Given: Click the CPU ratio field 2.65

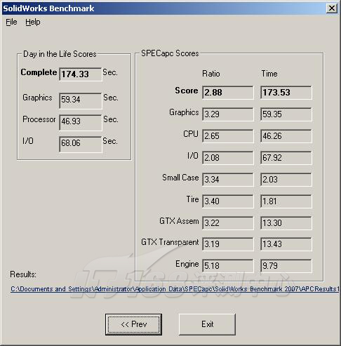Looking at the screenshot, I should 228,136.
